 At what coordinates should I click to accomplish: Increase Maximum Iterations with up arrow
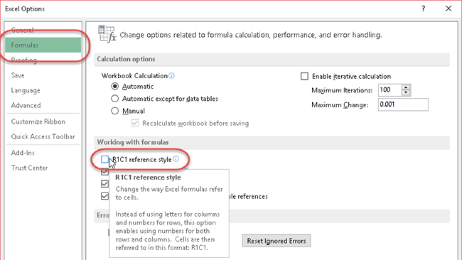click(x=406, y=88)
